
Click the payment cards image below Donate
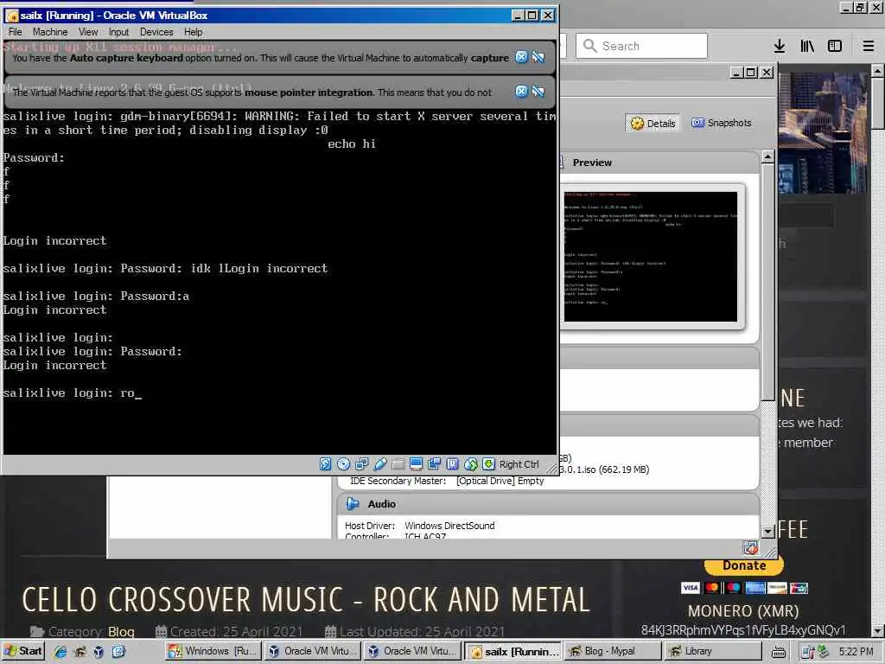point(744,588)
